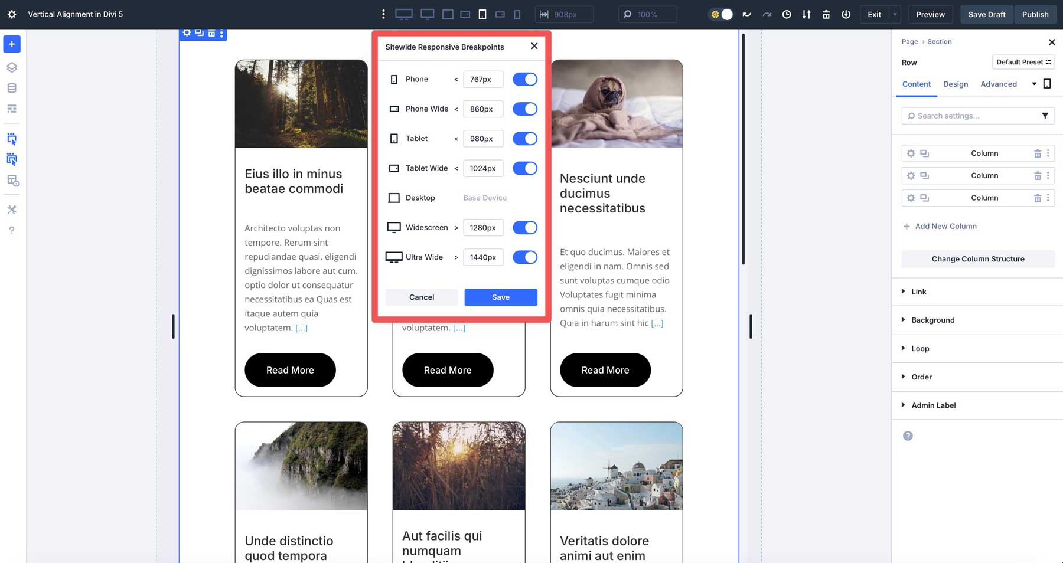Expand the Admin Label section

coord(933,405)
